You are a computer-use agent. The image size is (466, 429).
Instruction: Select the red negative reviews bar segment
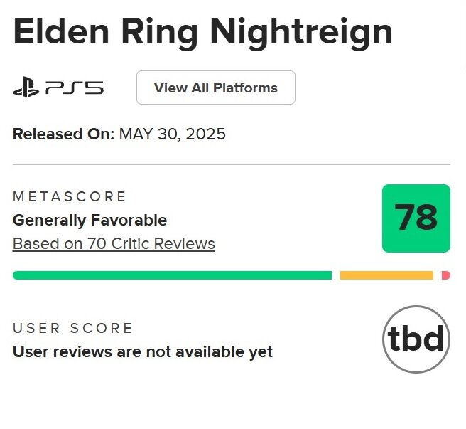446,275
